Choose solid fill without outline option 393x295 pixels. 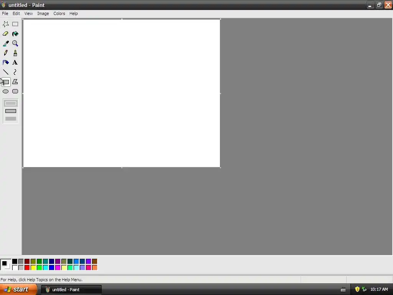pos(10,119)
